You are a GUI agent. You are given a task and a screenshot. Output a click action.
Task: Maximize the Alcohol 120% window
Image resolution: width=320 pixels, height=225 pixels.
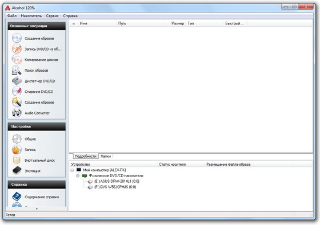[294, 7]
